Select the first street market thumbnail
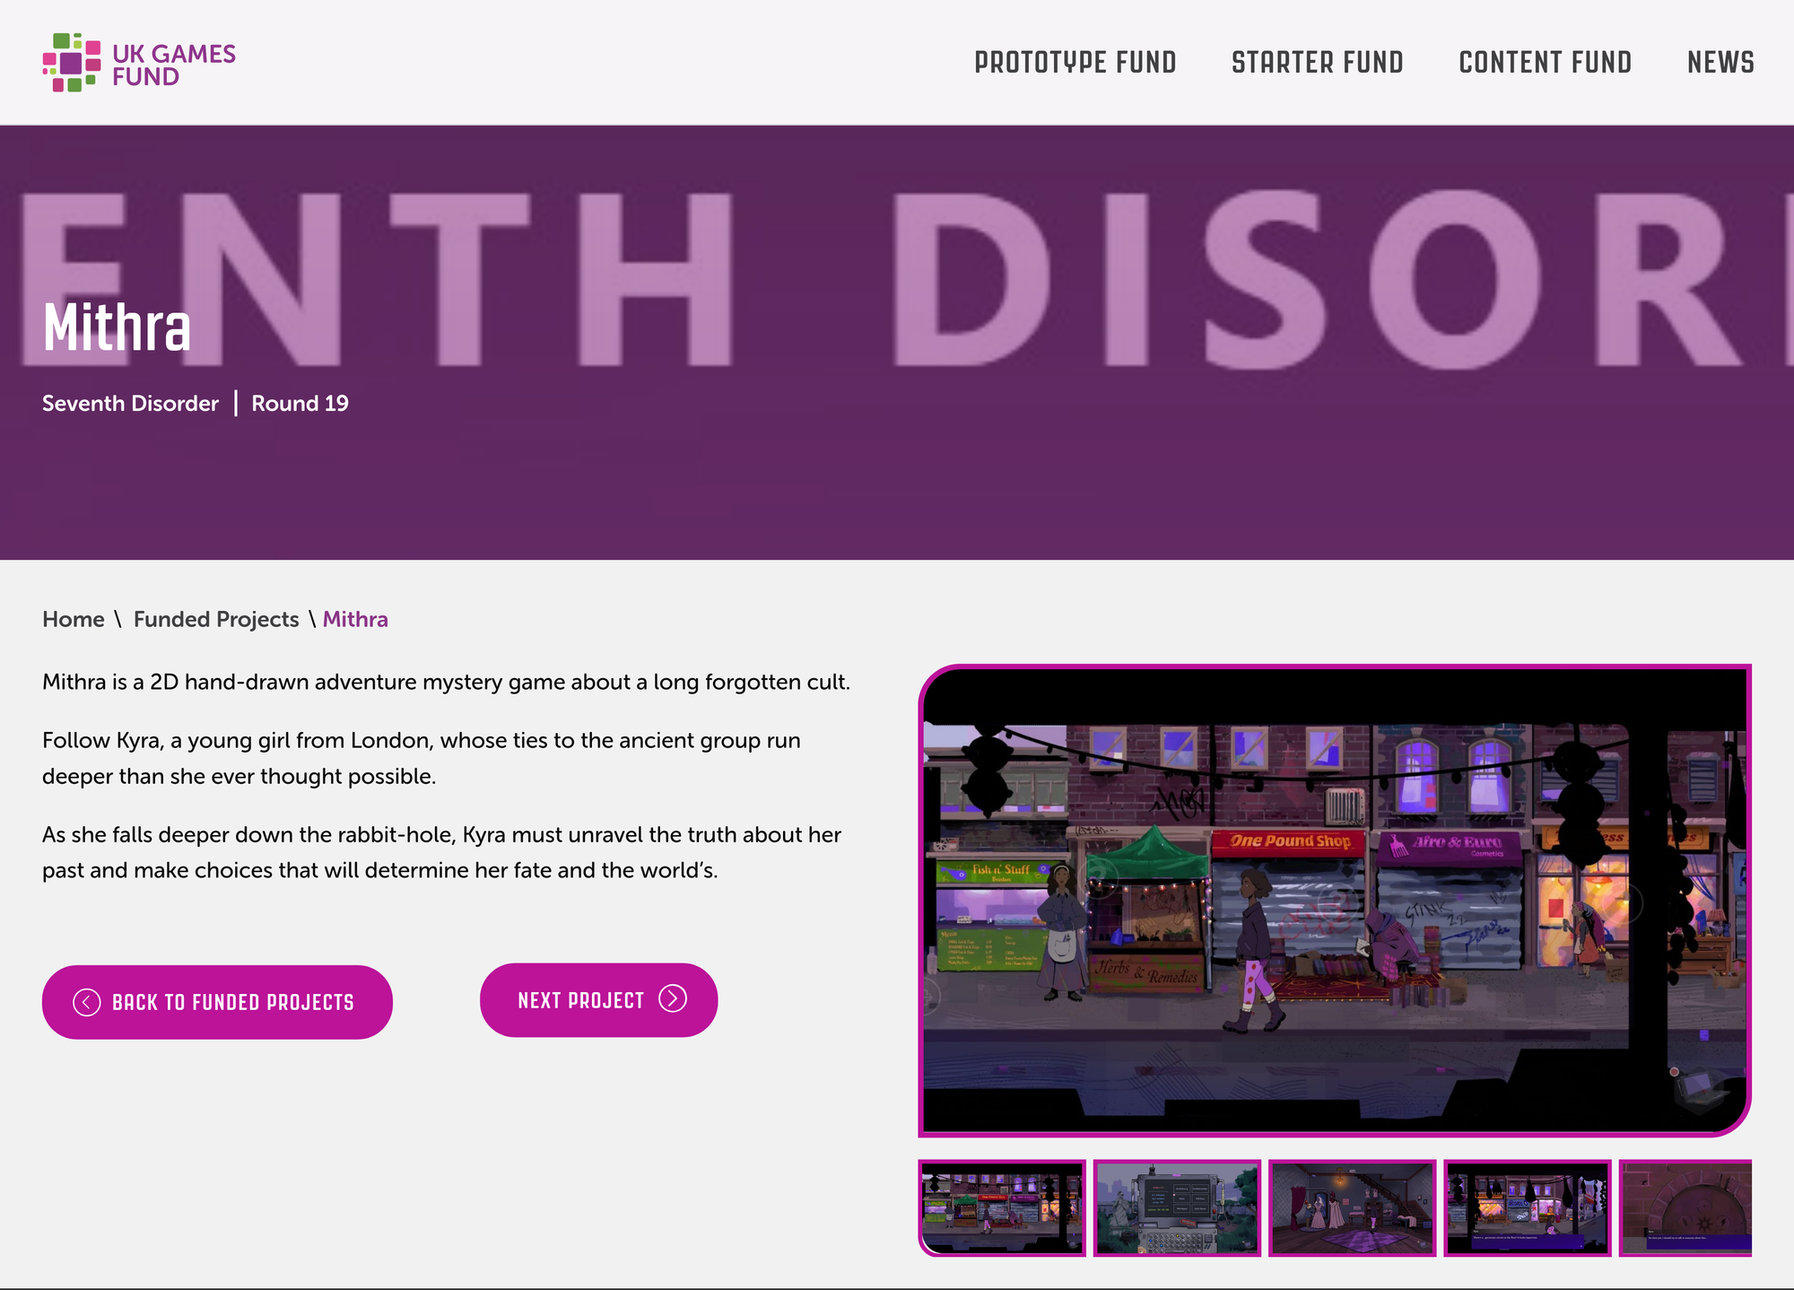1794x1290 pixels. coord(1002,1207)
